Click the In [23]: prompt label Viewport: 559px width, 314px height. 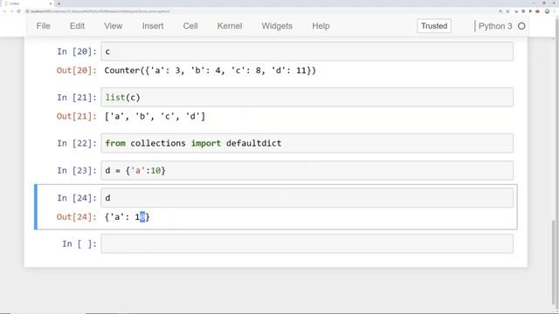click(x=77, y=171)
